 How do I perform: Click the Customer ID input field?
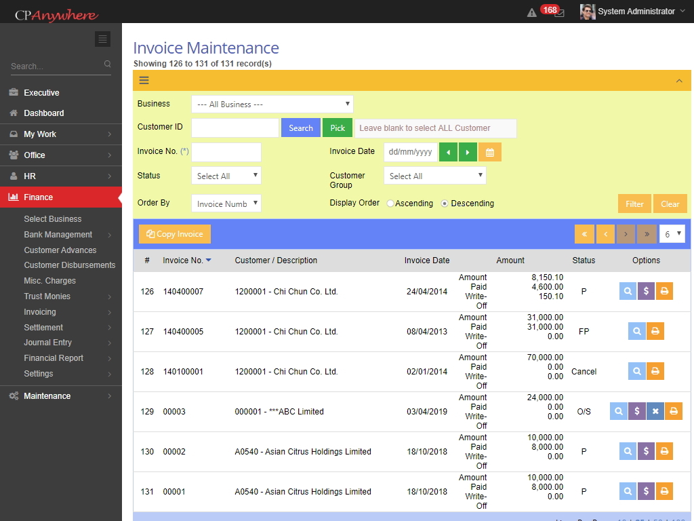coord(234,128)
